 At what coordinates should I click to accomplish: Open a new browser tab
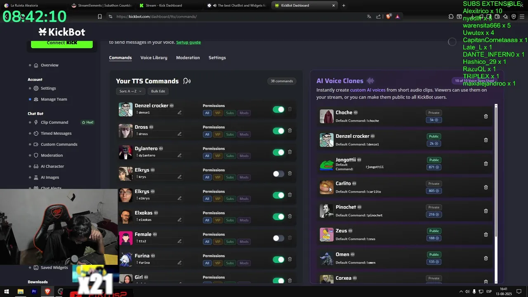point(344,5)
